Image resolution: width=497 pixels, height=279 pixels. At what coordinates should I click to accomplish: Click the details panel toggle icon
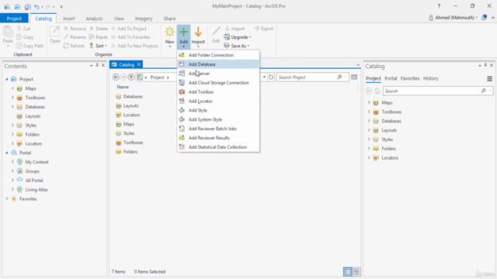[354, 77]
